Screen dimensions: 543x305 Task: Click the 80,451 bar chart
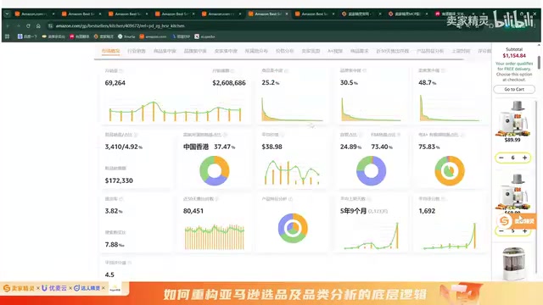tap(215, 237)
